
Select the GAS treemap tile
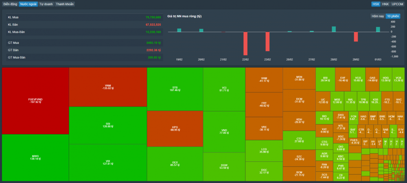pos(372,79)
